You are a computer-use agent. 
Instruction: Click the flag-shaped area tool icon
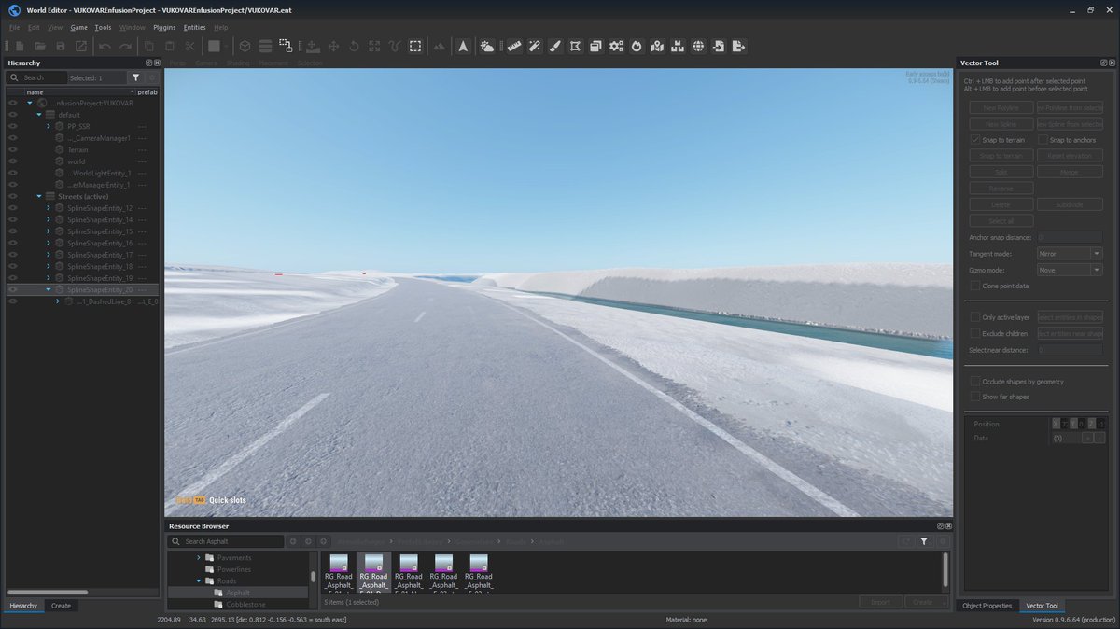click(x=575, y=46)
